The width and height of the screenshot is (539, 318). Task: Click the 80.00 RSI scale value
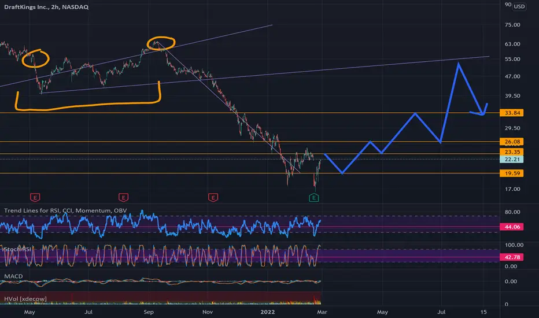click(x=512, y=212)
